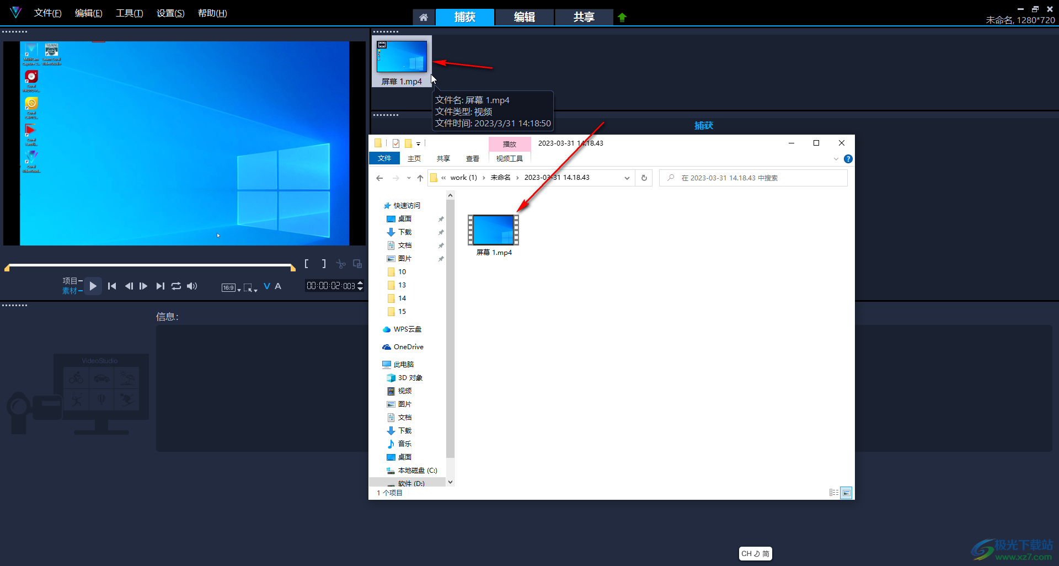Open the system volume control

pos(192,286)
